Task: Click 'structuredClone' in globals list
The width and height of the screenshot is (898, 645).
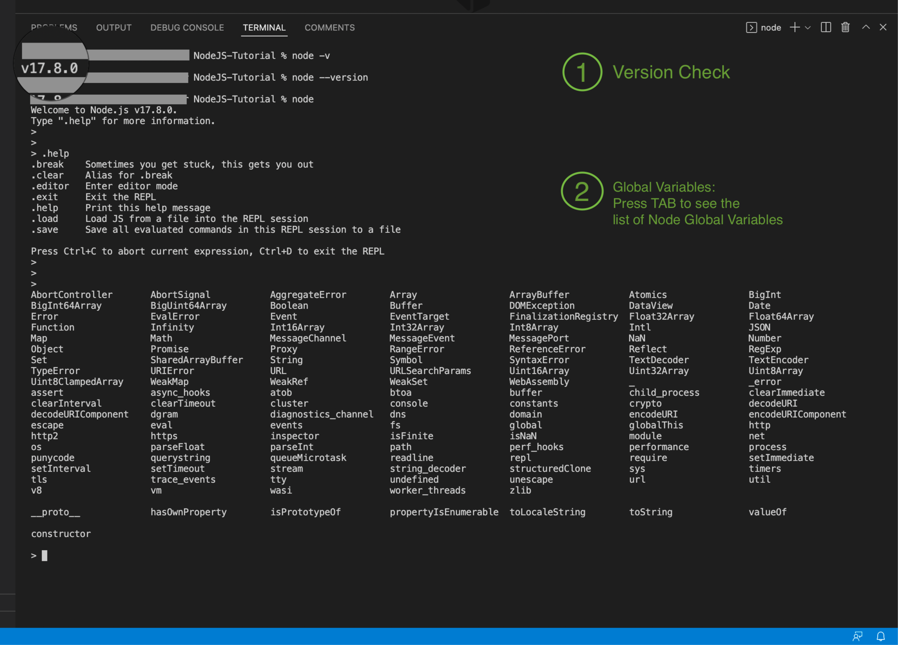Action: [550, 468]
